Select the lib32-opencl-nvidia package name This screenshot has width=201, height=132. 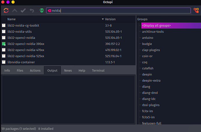click(21, 38)
